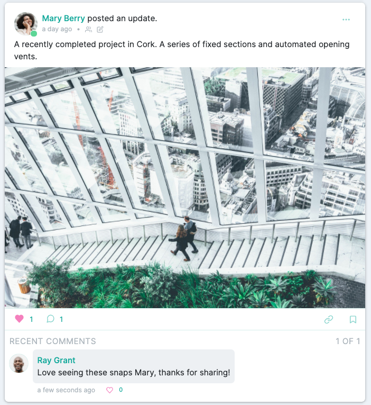Click the 1 OF 1 comments counter
The height and width of the screenshot is (405, 371).
348,341
